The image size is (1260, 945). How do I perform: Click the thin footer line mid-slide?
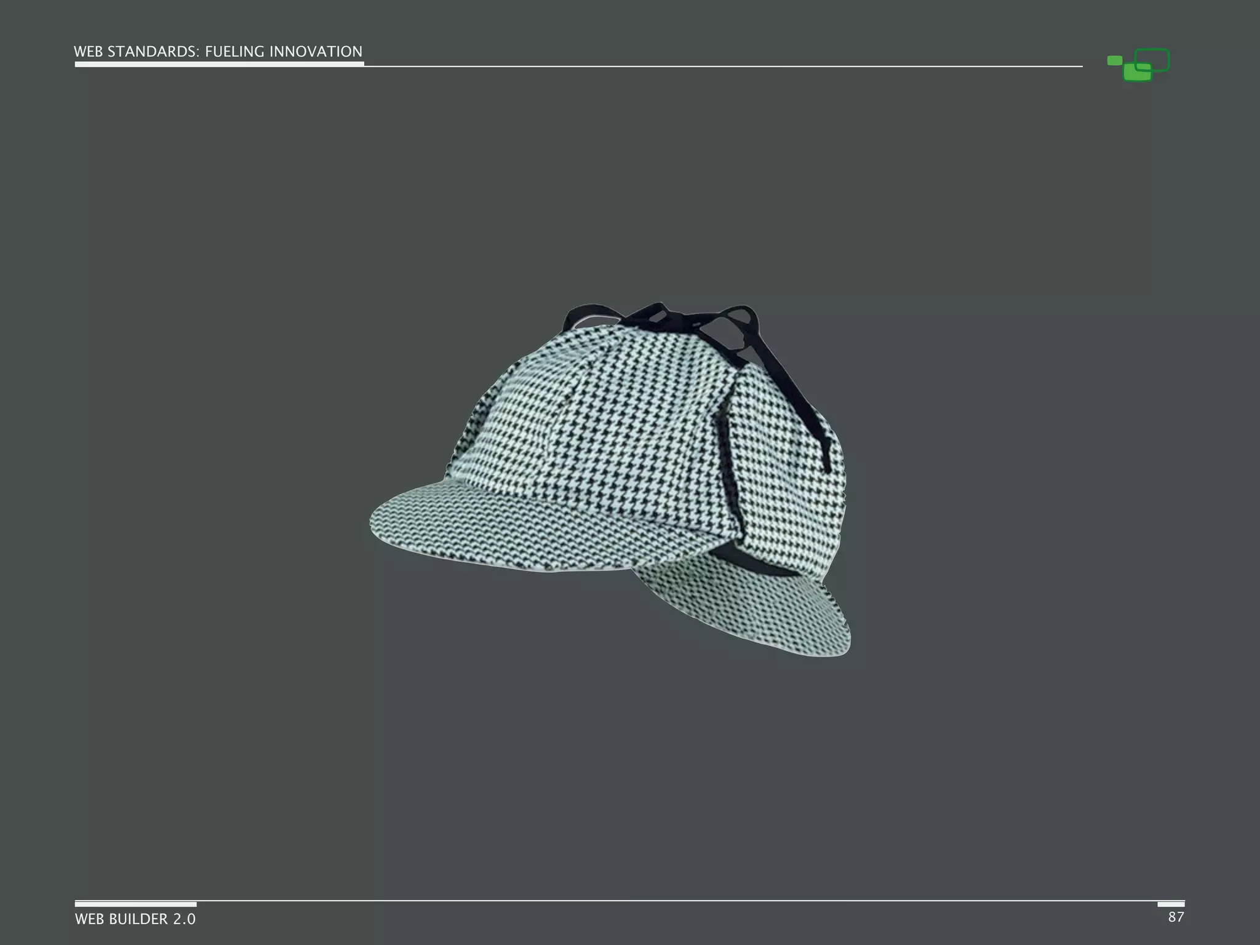point(630,901)
